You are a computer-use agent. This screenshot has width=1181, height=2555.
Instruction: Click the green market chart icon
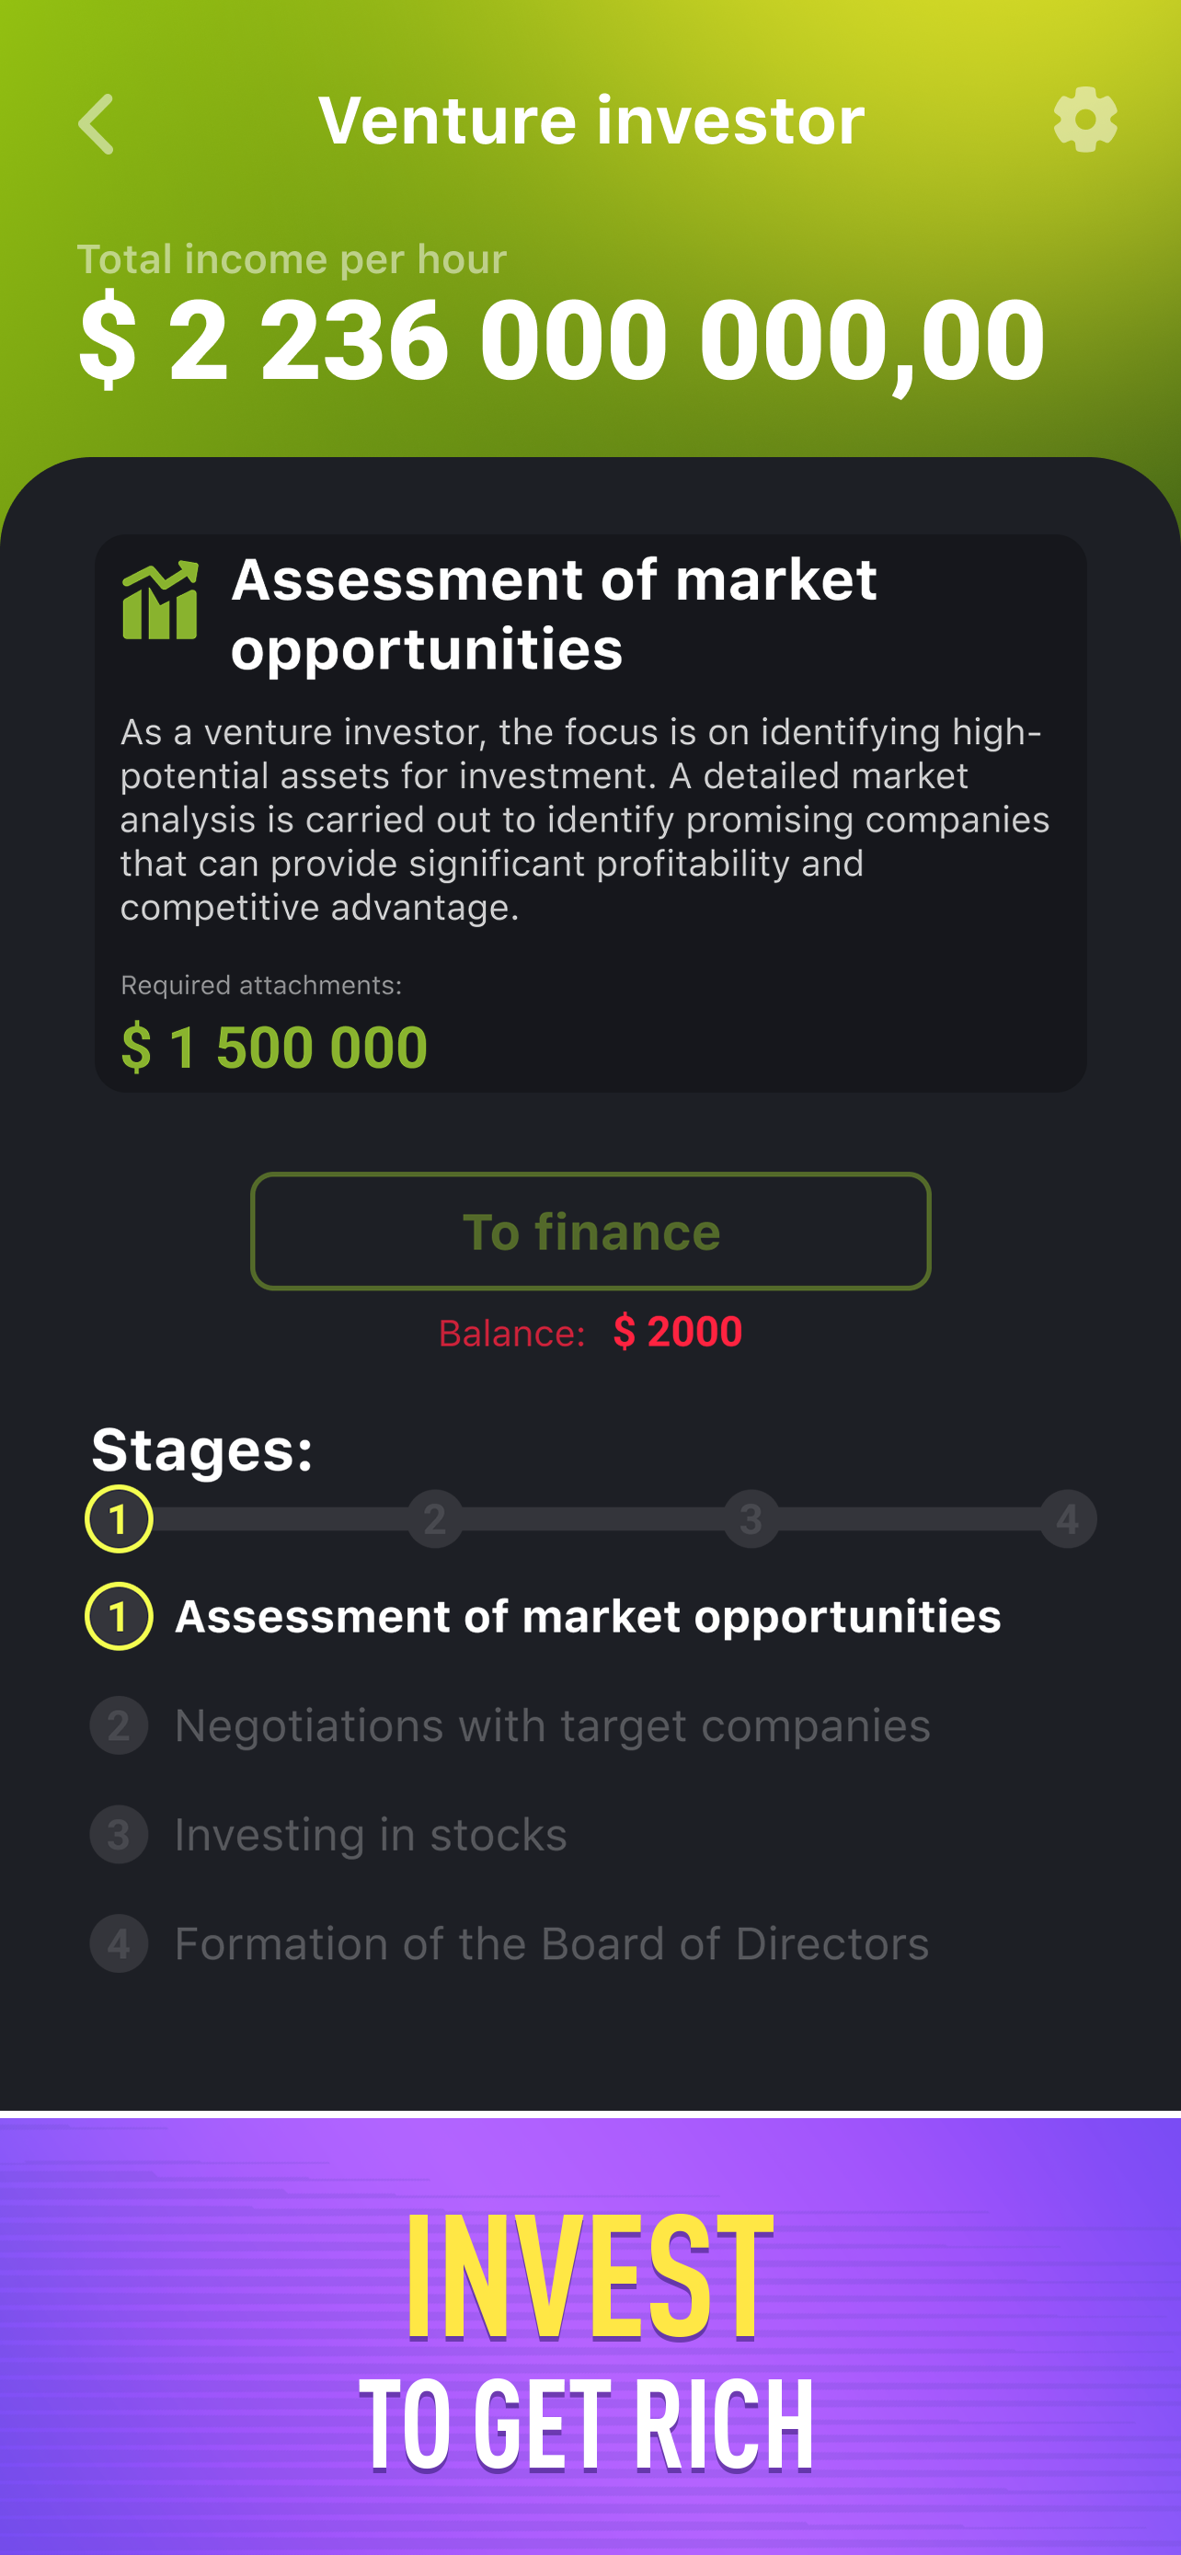(x=160, y=602)
